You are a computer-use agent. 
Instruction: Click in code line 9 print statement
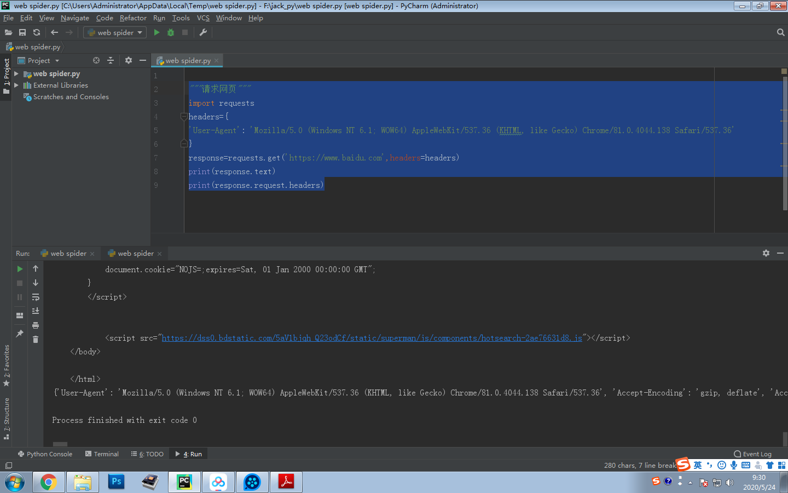(256, 185)
